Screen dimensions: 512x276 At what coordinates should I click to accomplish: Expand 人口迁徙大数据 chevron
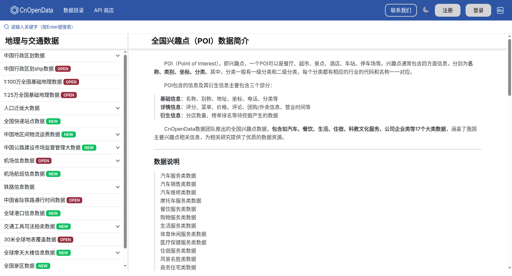coord(118,108)
